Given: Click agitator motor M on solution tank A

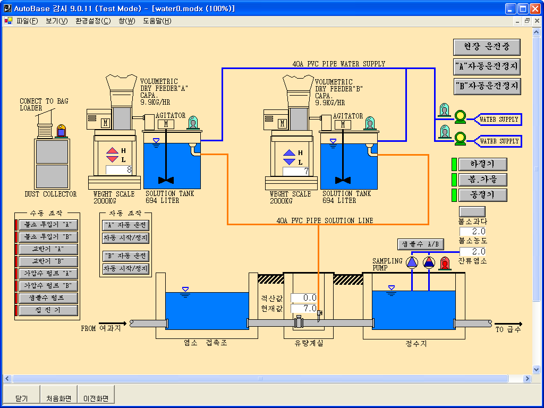Looking at the screenshot, I should (x=166, y=124).
